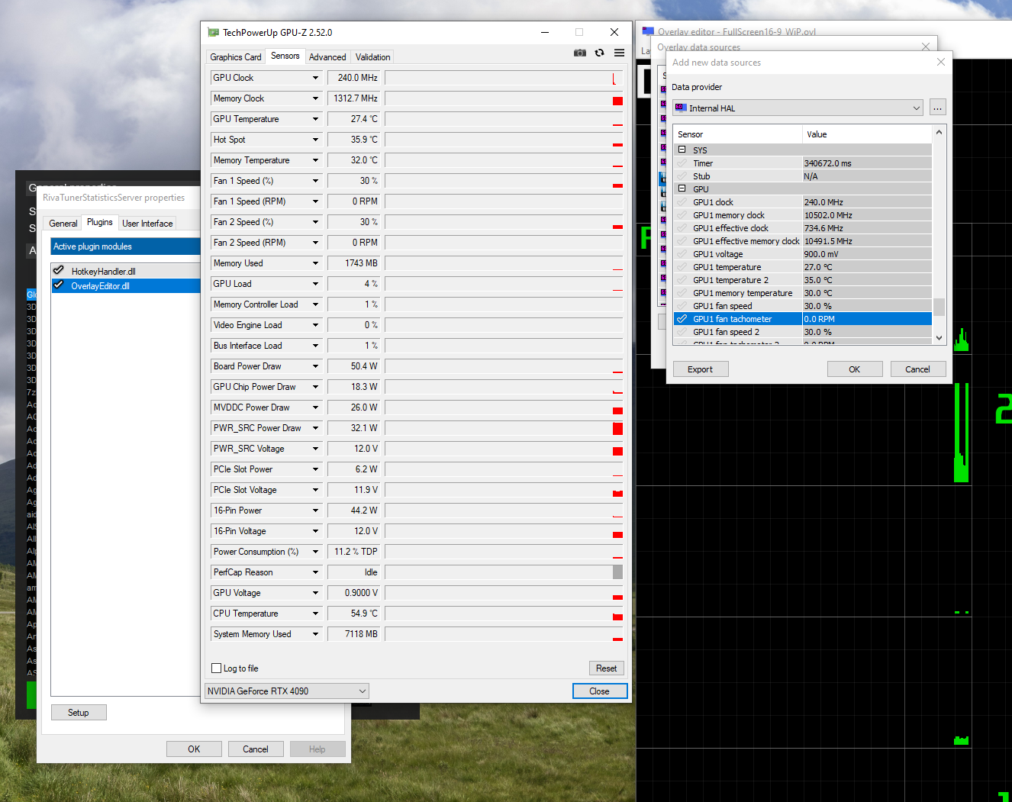Screen dimensions: 1012x802
Task: Open the Power Consumption (%) dropdown
Action: pos(315,552)
